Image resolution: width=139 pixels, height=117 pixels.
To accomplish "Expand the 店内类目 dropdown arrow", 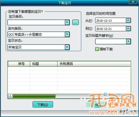I will click(67, 34).
